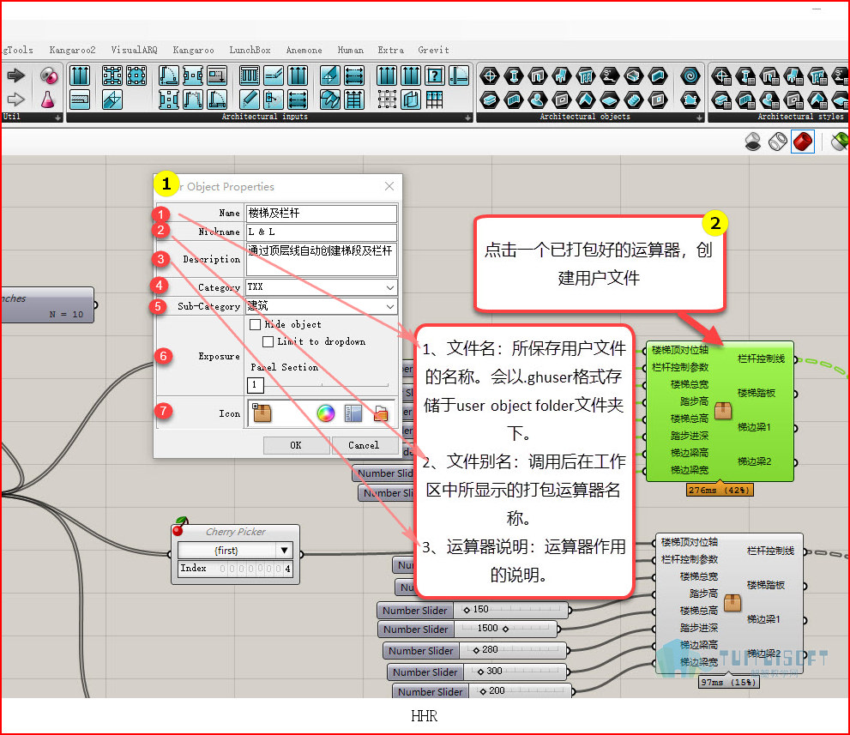Check the Limit to dropdown checkbox

click(268, 341)
